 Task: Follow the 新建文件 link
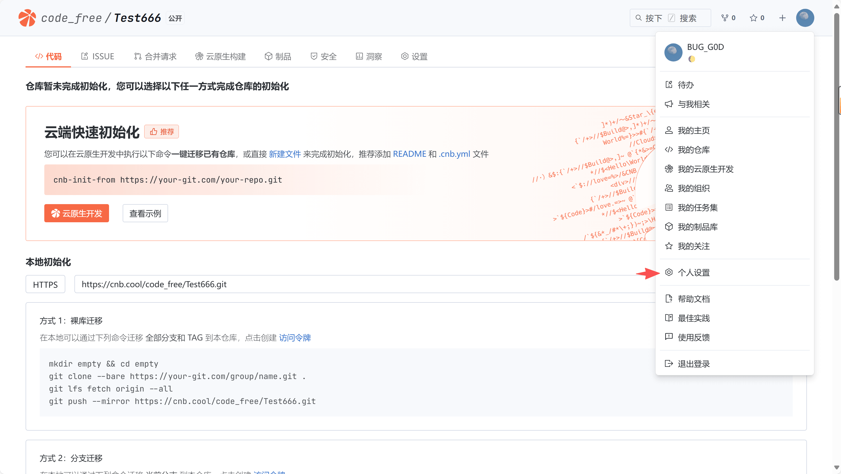pyautogui.click(x=285, y=154)
